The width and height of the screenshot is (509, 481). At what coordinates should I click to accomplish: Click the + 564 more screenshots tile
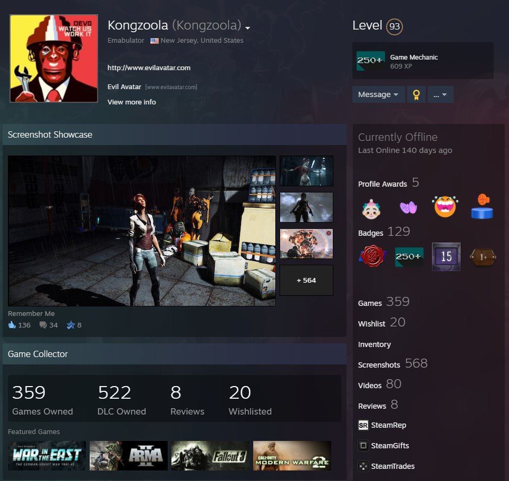click(x=306, y=280)
